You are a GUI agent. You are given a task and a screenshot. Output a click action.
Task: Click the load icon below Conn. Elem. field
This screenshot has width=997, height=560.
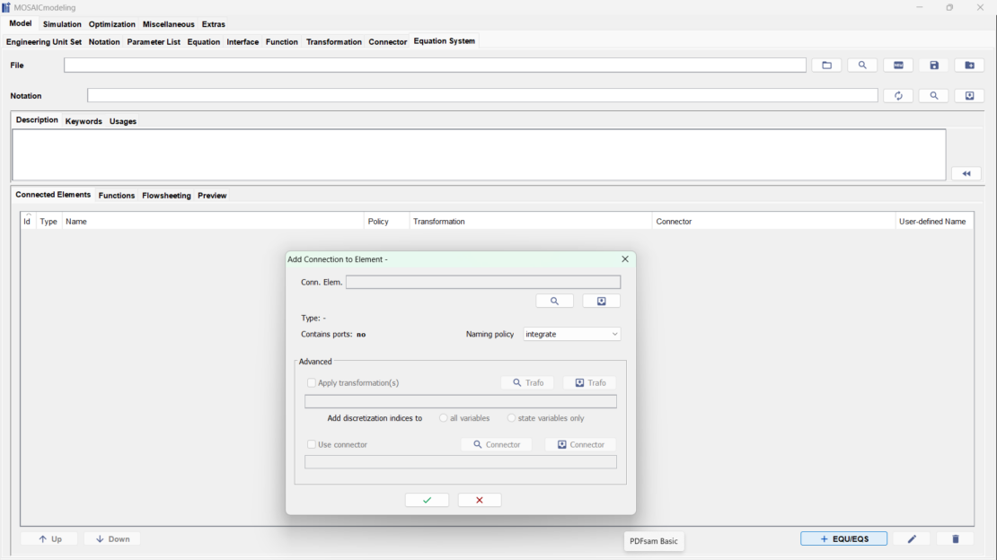point(602,301)
